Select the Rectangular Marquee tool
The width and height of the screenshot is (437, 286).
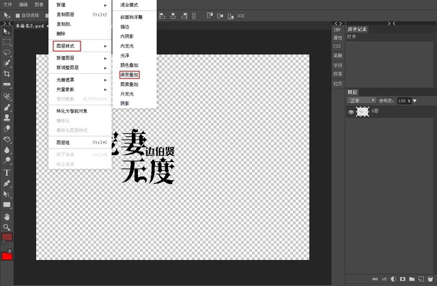[7, 41]
